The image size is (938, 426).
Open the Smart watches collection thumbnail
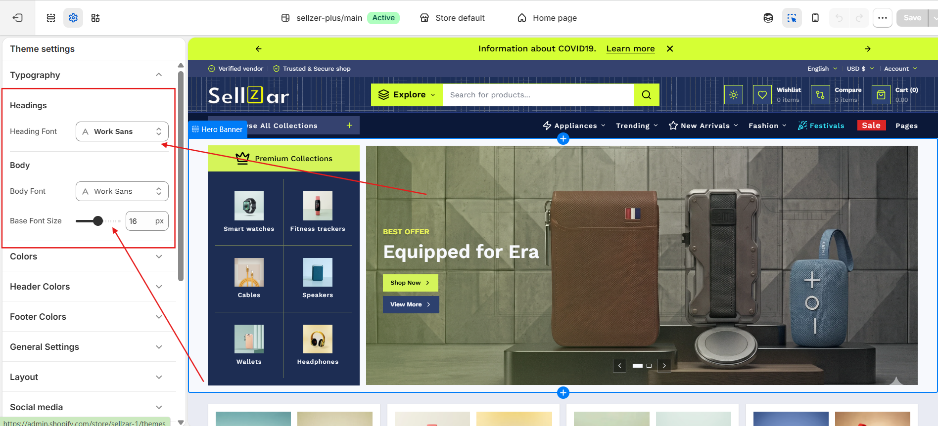coord(249,206)
